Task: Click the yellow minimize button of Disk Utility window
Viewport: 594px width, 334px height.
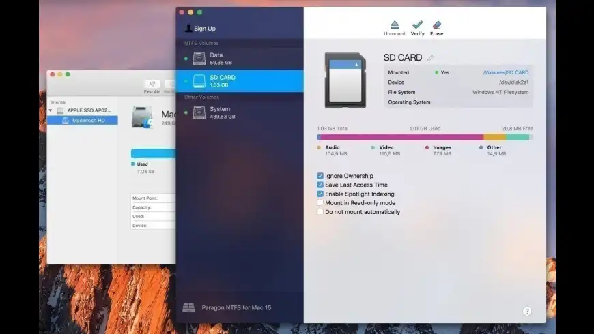Action: (60, 74)
